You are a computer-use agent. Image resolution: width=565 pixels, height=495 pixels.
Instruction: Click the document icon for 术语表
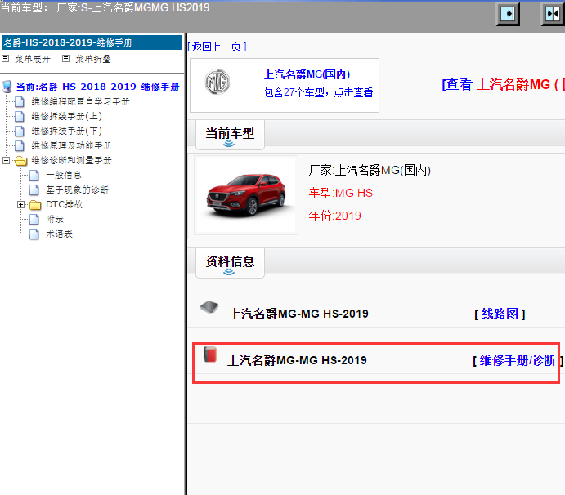pyautogui.click(x=34, y=234)
